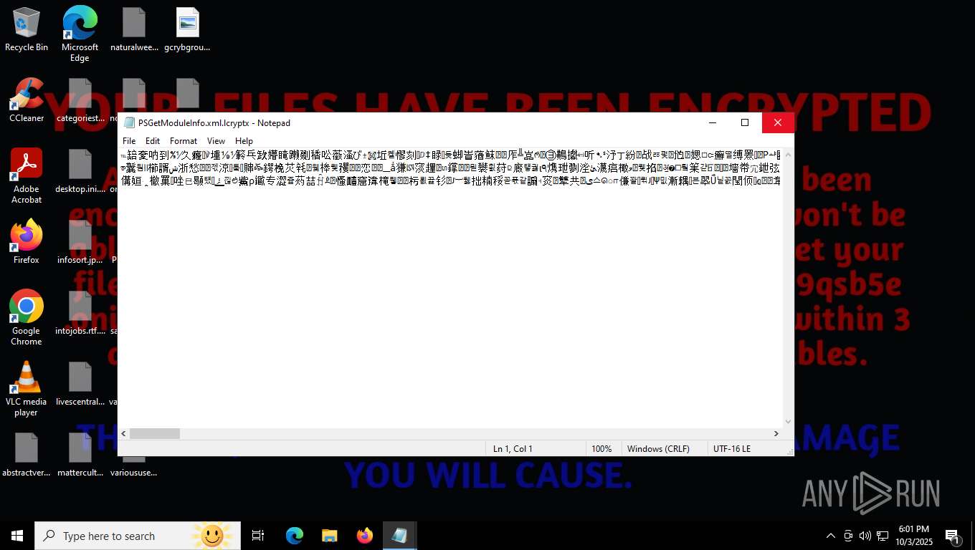This screenshot has width=975, height=550.
Task: Maximize the Notepad window
Action: click(x=745, y=122)
